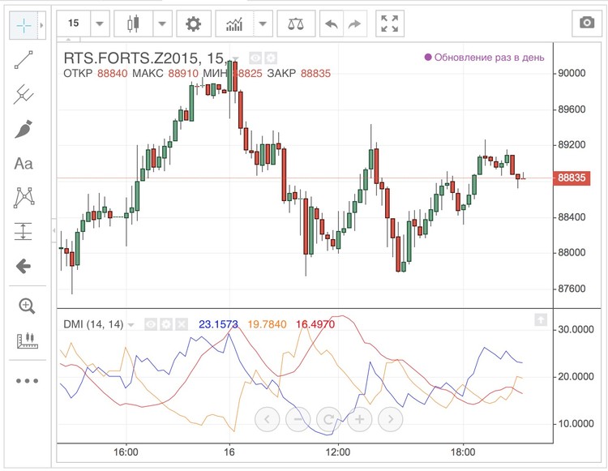Screen dimensions: 608x471
Task: Take a chart snapshot with camera
Action: click(x=586, y=24)
